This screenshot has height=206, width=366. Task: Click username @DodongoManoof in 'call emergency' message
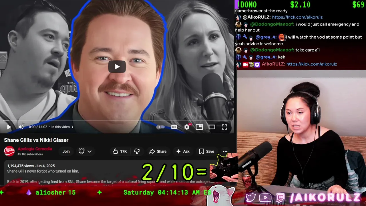tap(272, 24)
